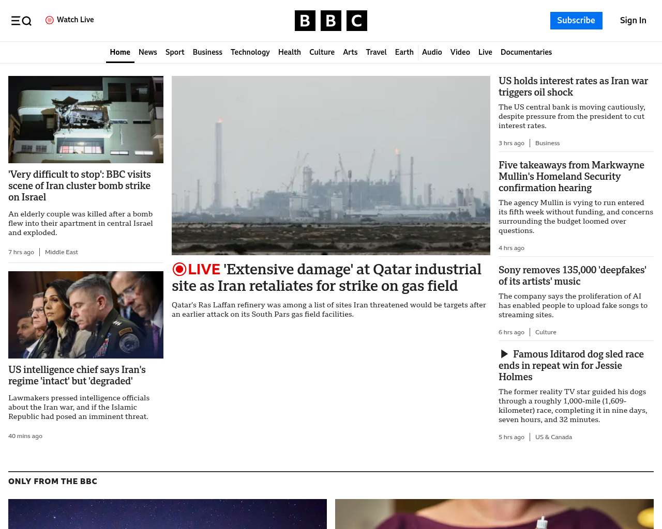Click the BBC logo

[x=330, y=21]
